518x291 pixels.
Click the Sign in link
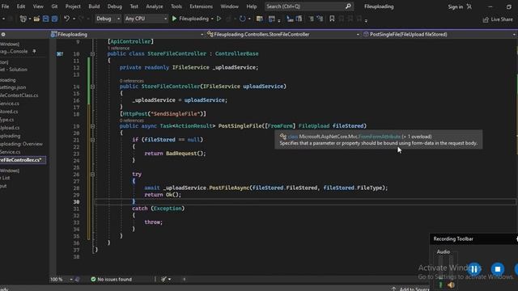[x=455, y=6]
